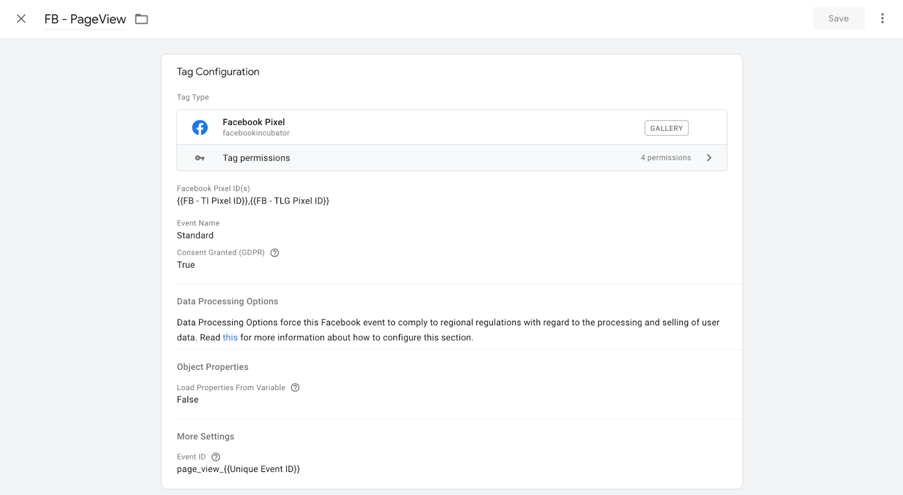Viewport: 903px width, 495px height.
Task: Click the Tag Configuration heading
Action: (218, 72)
